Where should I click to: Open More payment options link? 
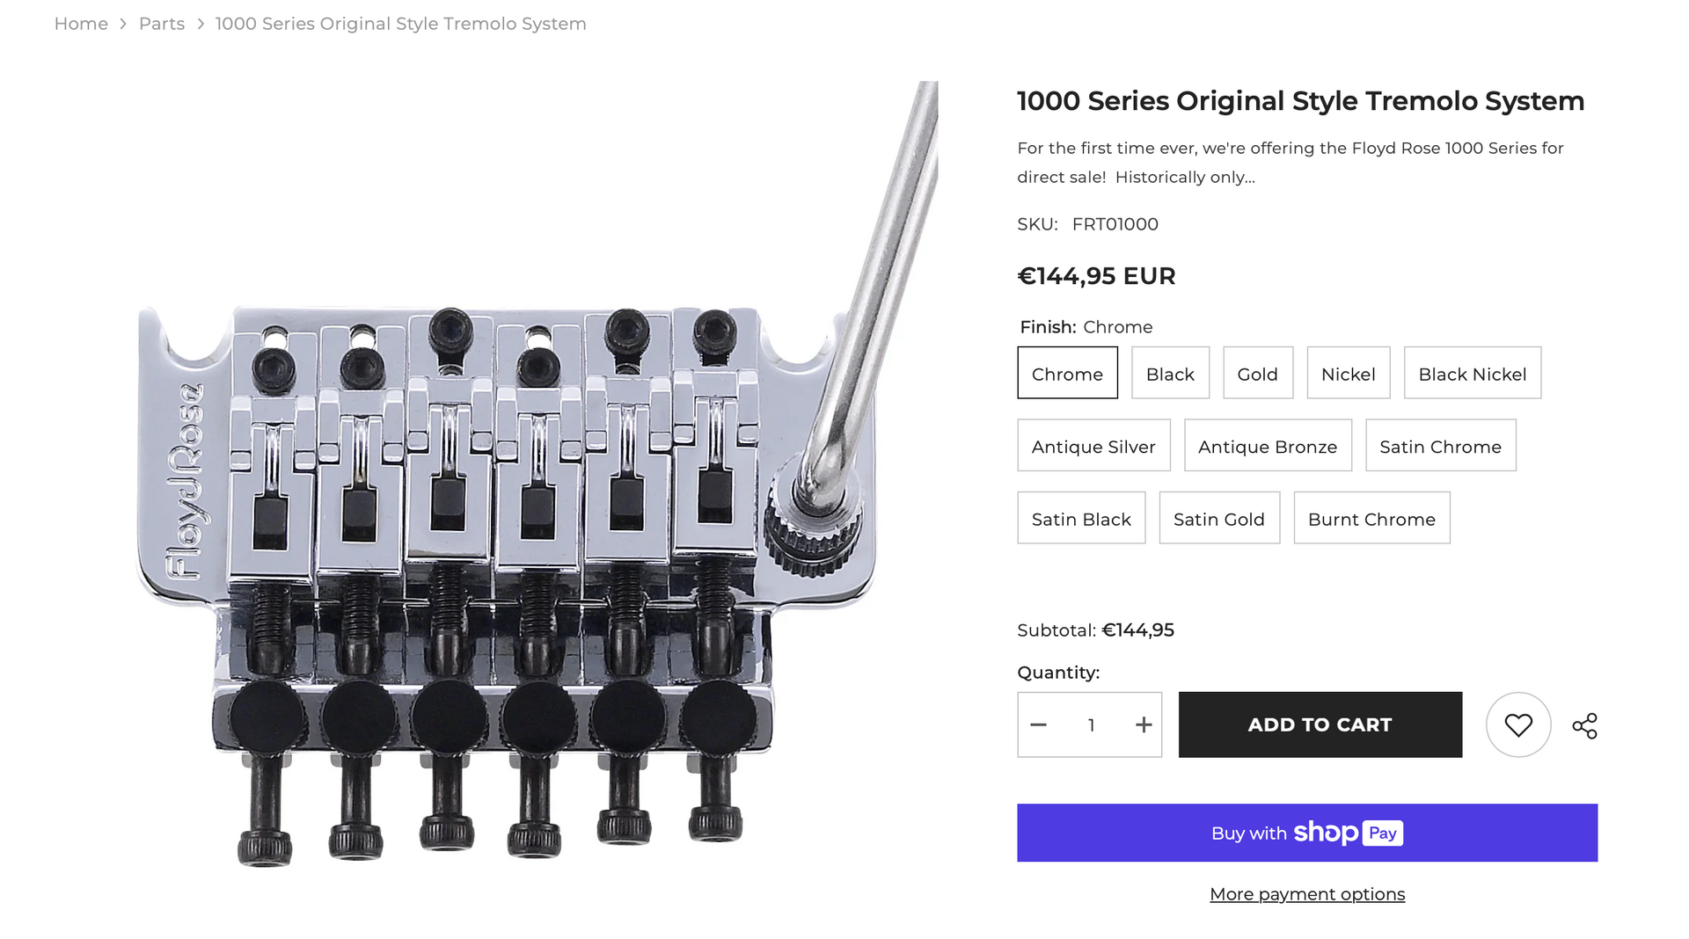coord(1307,894)
